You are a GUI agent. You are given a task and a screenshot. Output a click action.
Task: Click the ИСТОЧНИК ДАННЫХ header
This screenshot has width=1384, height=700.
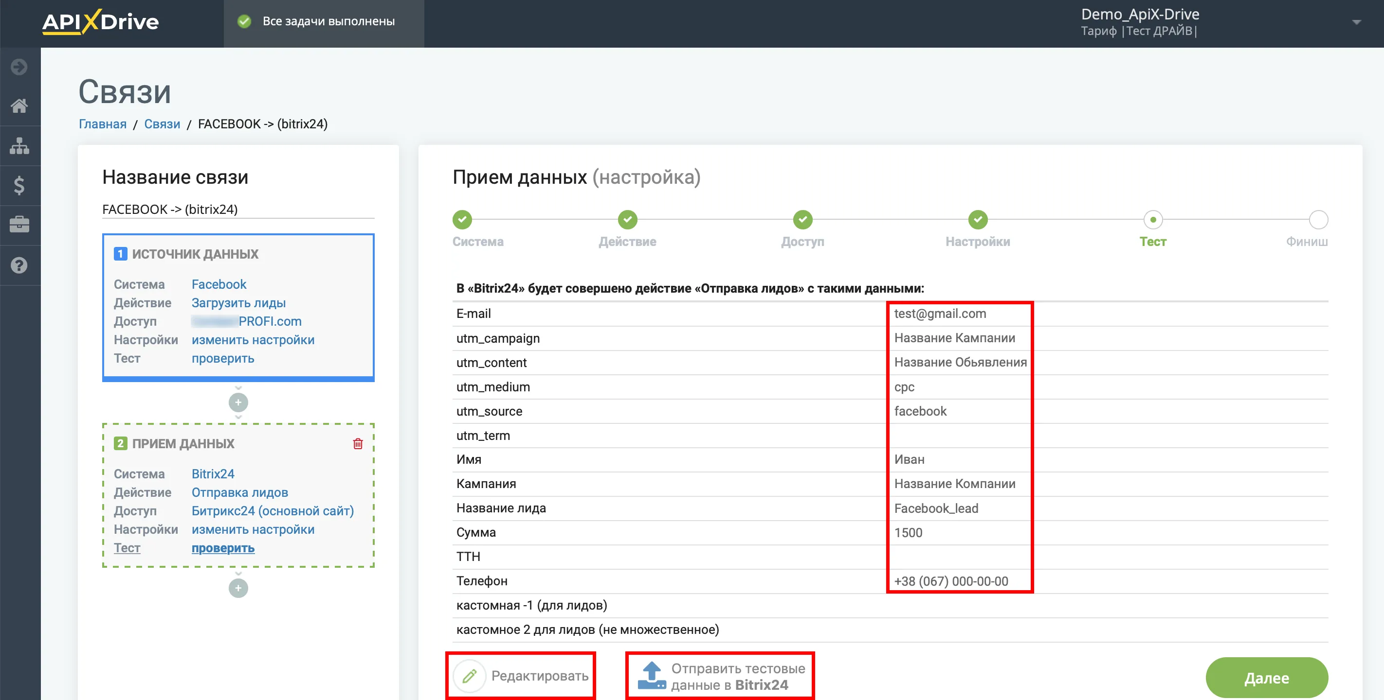click(x=195, y=254)
